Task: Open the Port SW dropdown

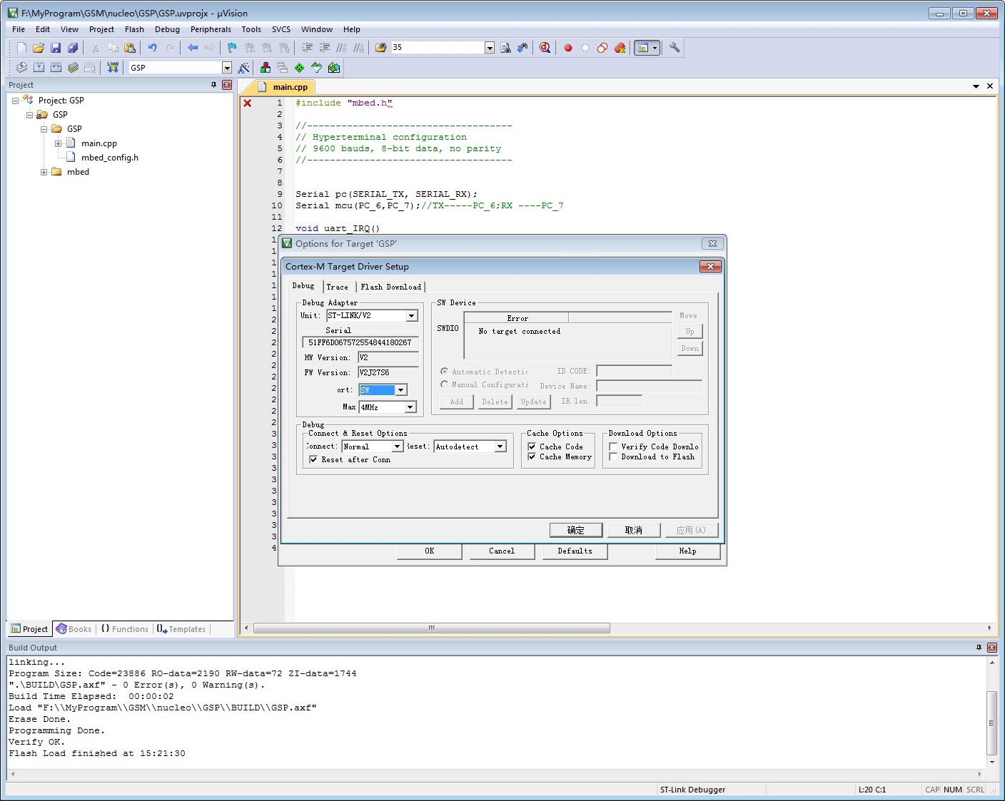Action: click(x=401, y=390)
